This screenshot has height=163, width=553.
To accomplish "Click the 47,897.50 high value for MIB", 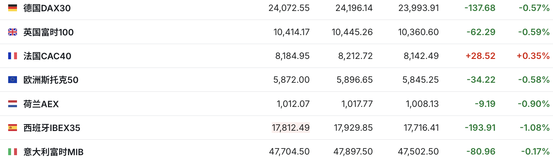I will coord(353,152).
